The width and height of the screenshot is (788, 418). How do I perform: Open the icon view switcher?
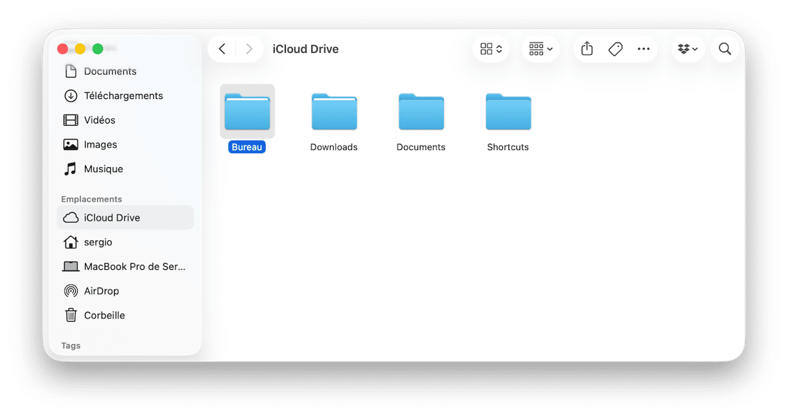point(491,49)
